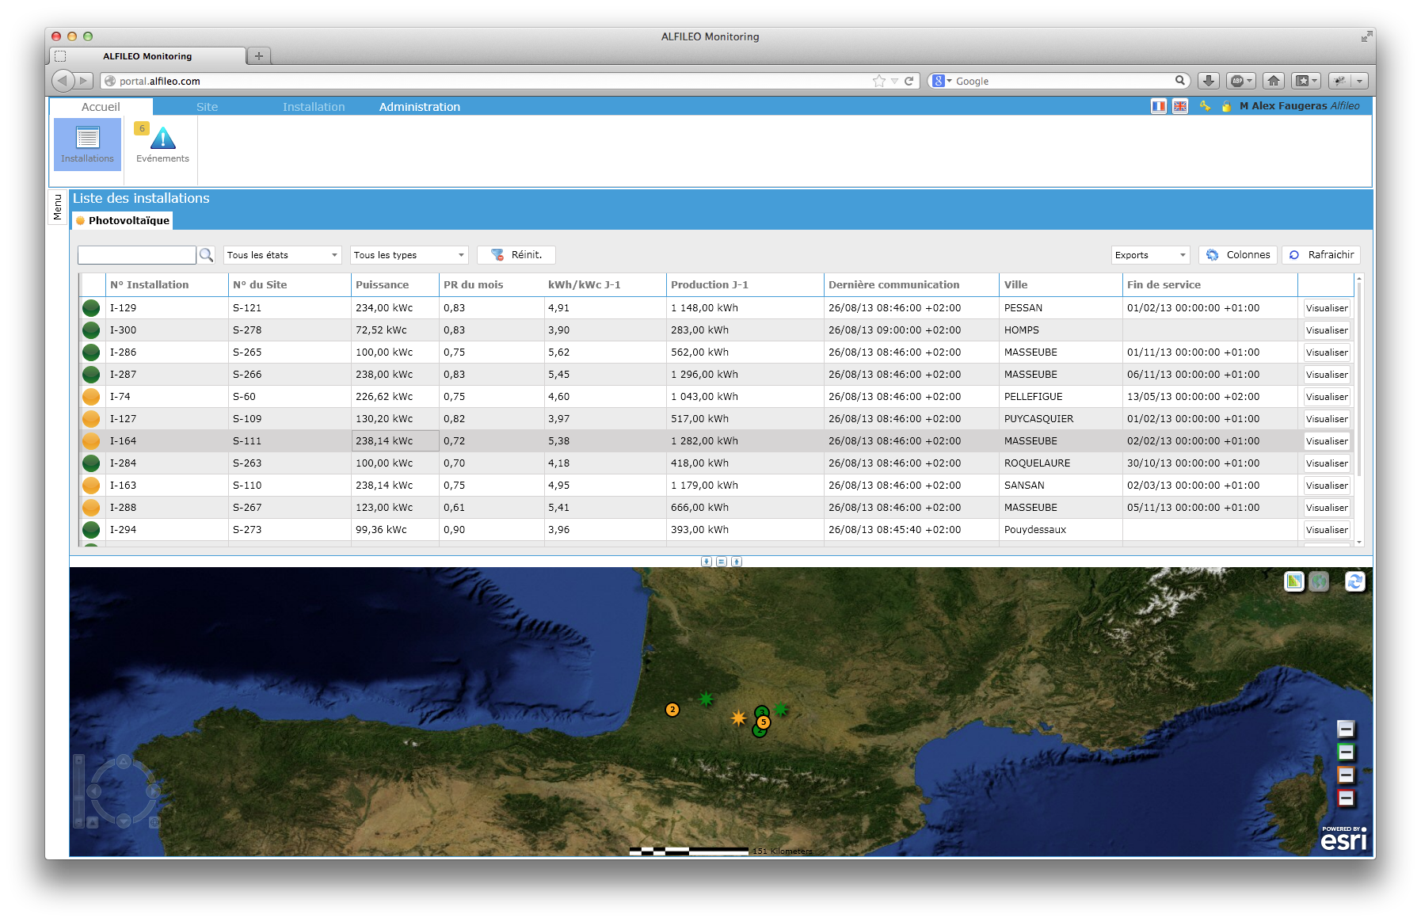Click the orange cluster marker labeled 2
Screen dimensions: 1421x922
point(672,710)
